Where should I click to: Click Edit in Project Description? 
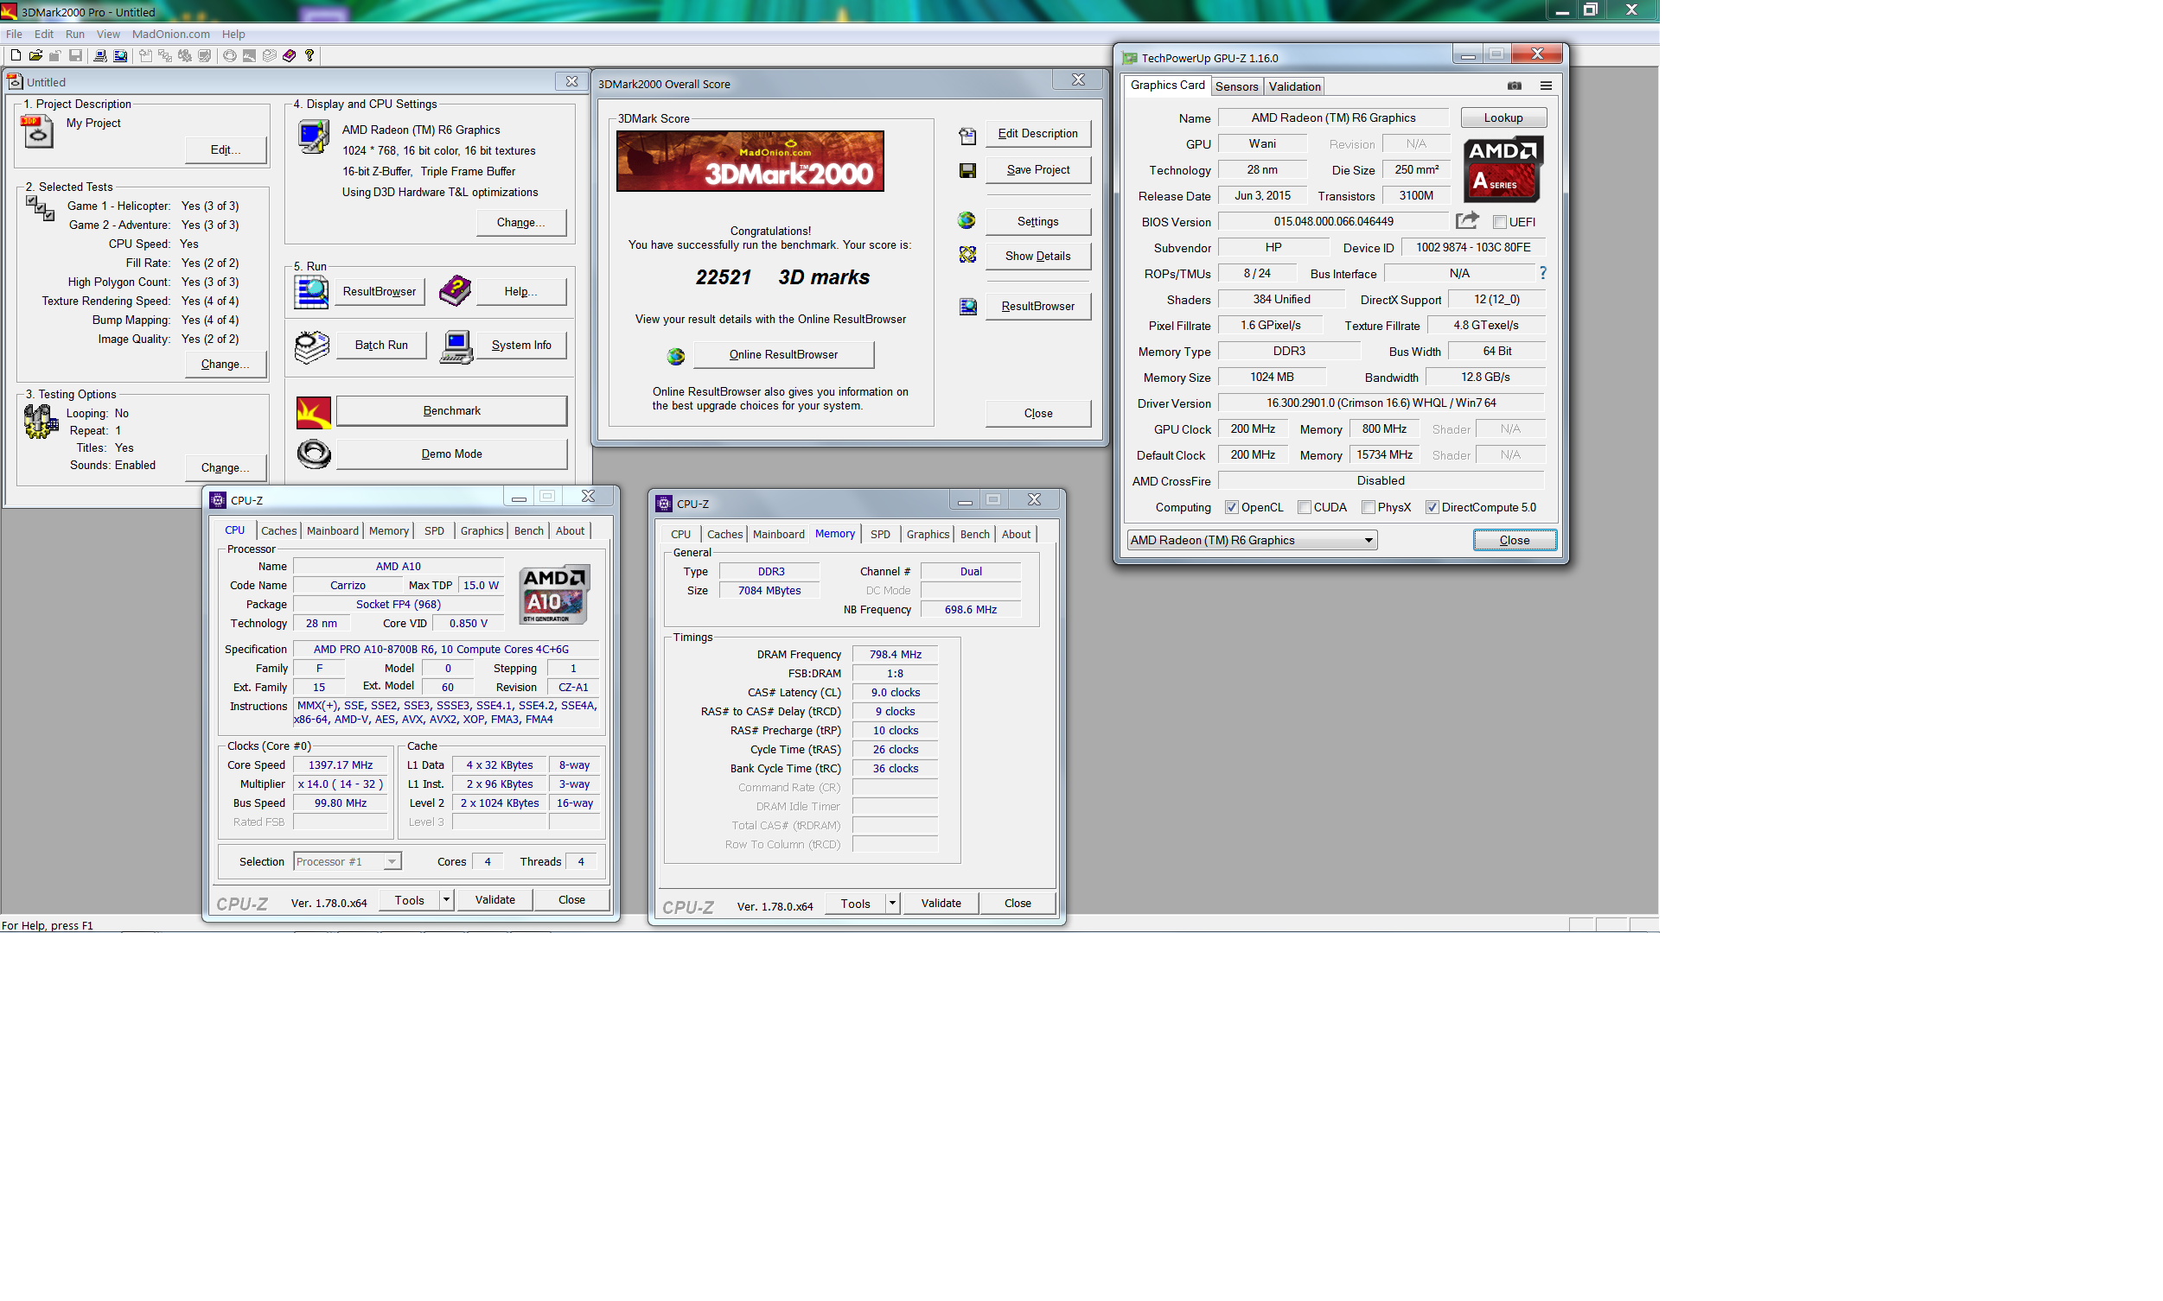click(x=226, y=150)
